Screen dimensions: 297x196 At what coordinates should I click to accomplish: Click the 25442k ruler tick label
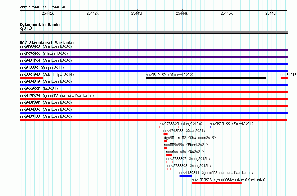92,13
